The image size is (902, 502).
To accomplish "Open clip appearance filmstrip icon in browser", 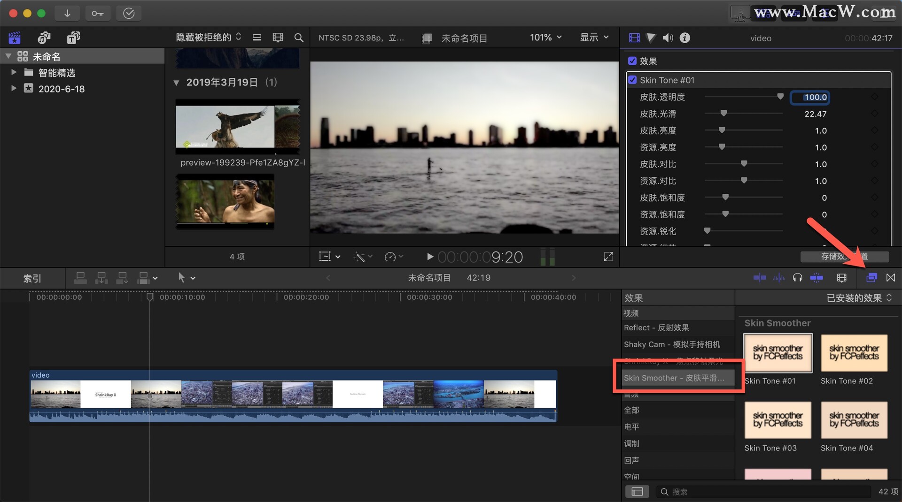I will tap(278, 38).
